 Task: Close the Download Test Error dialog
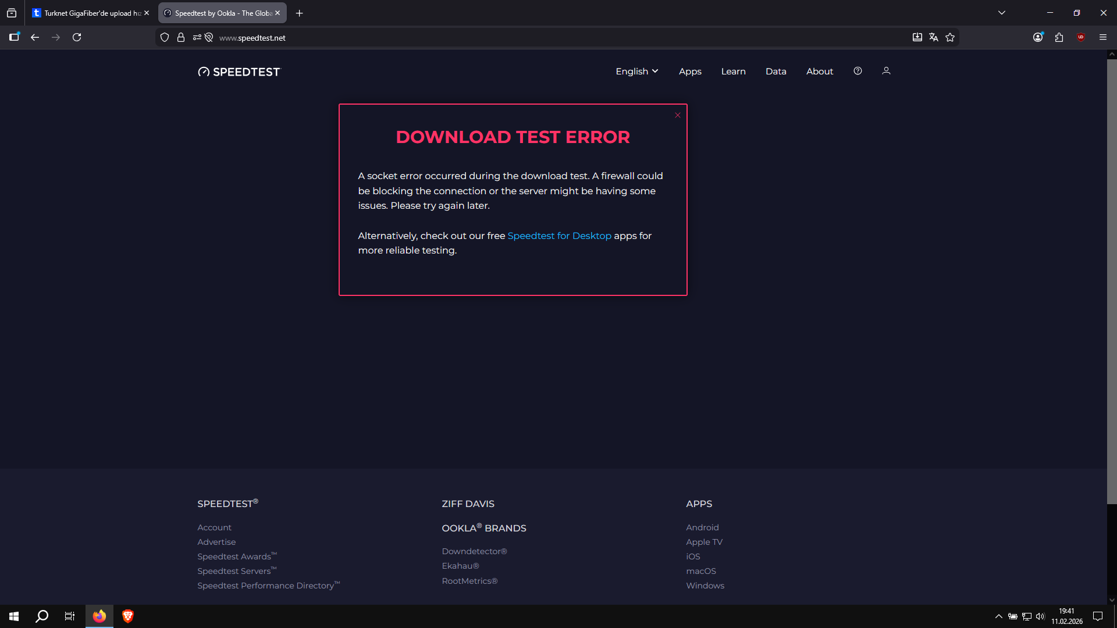(x=678, y=115)
